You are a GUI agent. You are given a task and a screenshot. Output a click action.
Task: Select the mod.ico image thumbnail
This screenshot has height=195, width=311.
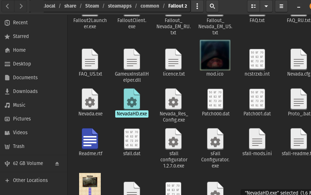(x=215, y=55)
